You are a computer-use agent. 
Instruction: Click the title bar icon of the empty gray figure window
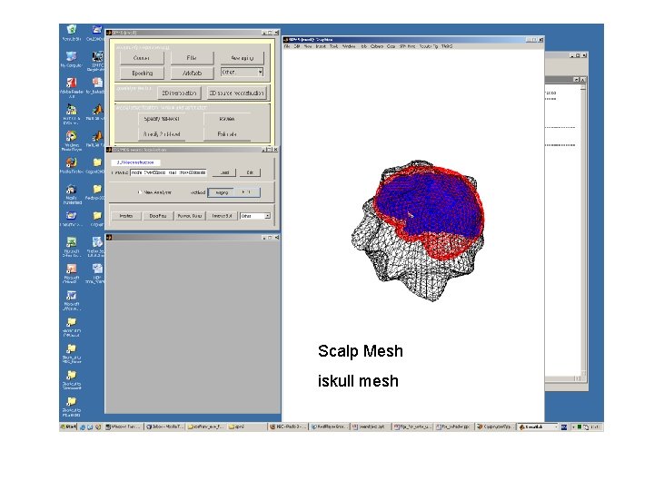(109, 237)
